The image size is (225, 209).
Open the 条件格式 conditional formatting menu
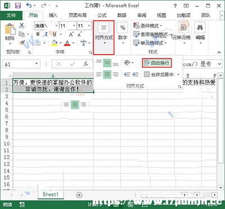tap(147, 25)
